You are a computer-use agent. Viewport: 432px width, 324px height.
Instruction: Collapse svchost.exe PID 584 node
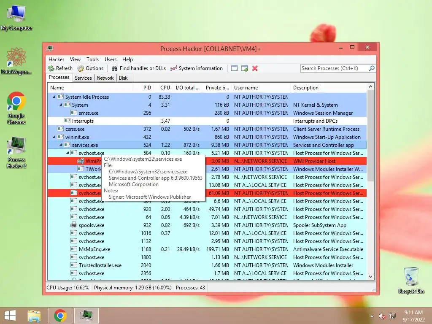pos(67,153)
